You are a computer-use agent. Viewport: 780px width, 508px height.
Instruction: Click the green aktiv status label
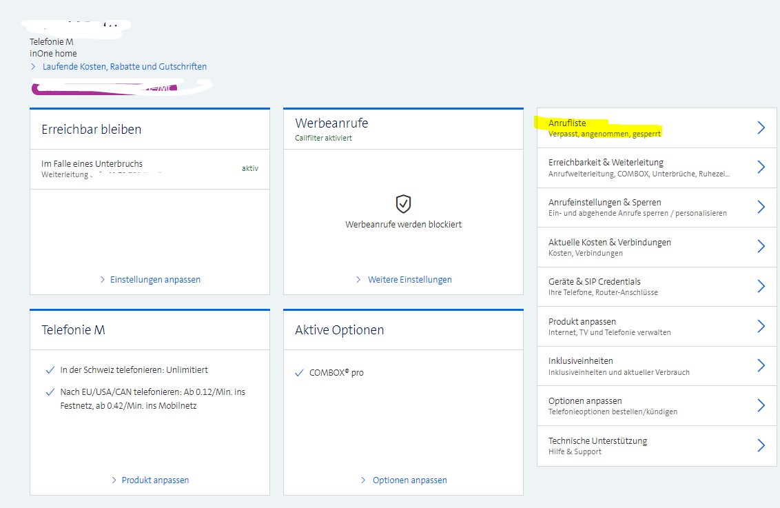pyautogui.click(x=249, y=168)
